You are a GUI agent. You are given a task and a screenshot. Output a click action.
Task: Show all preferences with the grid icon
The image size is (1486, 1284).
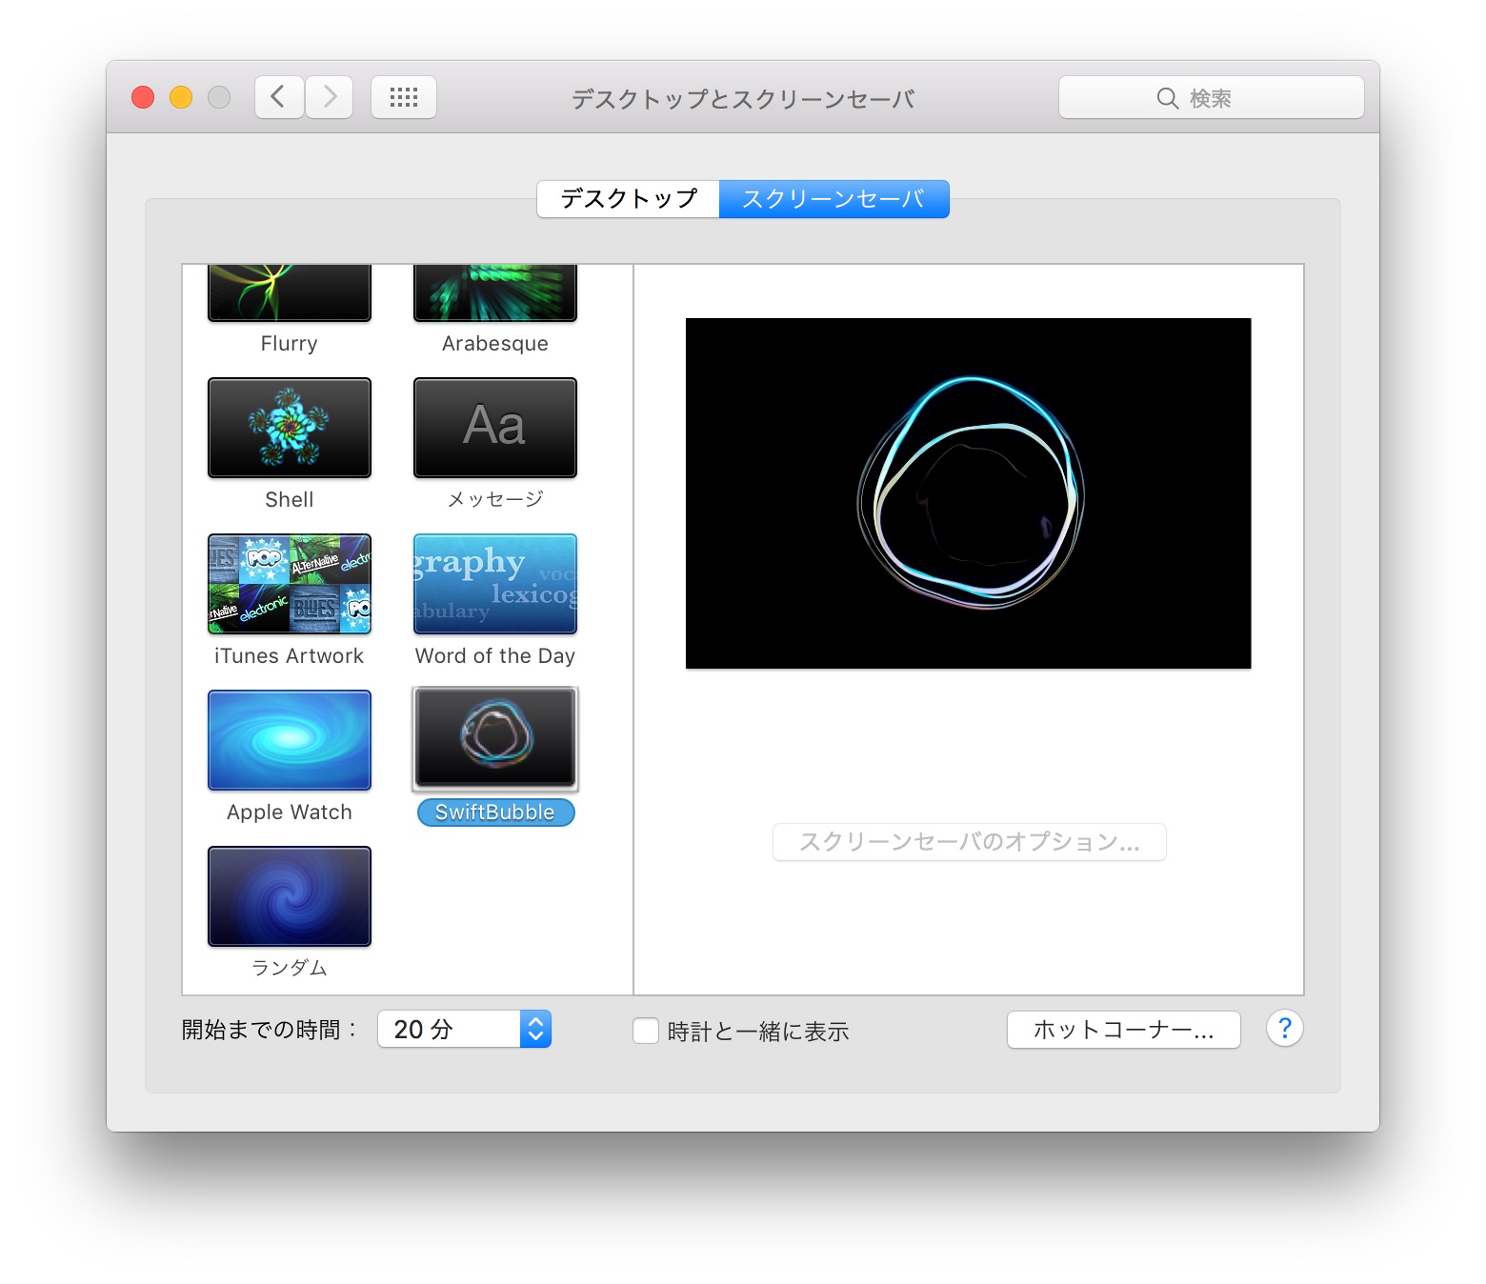[x=404, y=97]
